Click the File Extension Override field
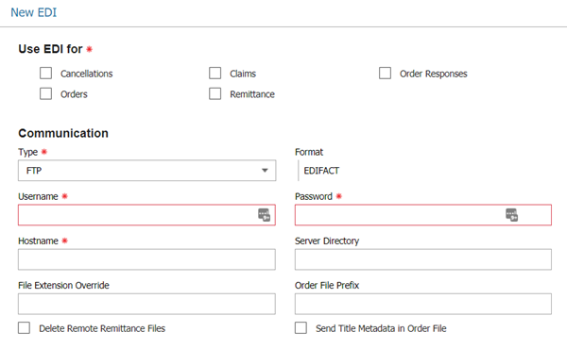Screen dimensions: 567x349 point(146,304)
